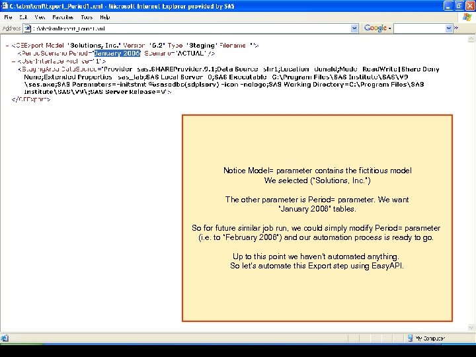476x357 pixels.
Task: Click the XML page icon in address bar
Action: point(27,28)
